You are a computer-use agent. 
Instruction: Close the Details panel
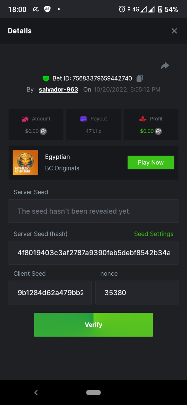point(174,31)
